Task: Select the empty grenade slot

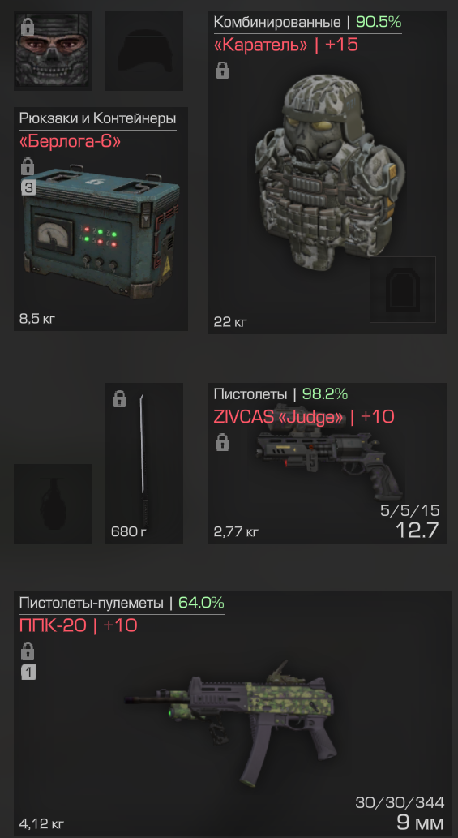Action: pyautogui.click(x=53, y=504)
